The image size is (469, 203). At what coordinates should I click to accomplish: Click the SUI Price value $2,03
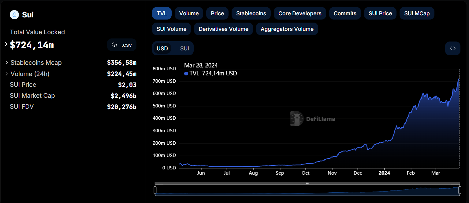(127, 85)
